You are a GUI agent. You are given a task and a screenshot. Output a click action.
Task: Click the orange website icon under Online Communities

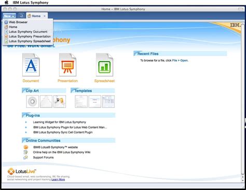point(26,147)
